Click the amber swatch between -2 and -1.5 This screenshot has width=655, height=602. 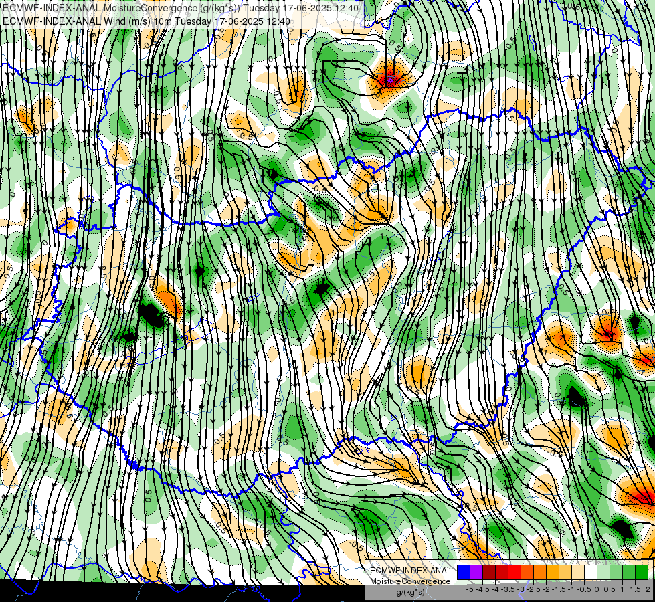click(553, 573)
